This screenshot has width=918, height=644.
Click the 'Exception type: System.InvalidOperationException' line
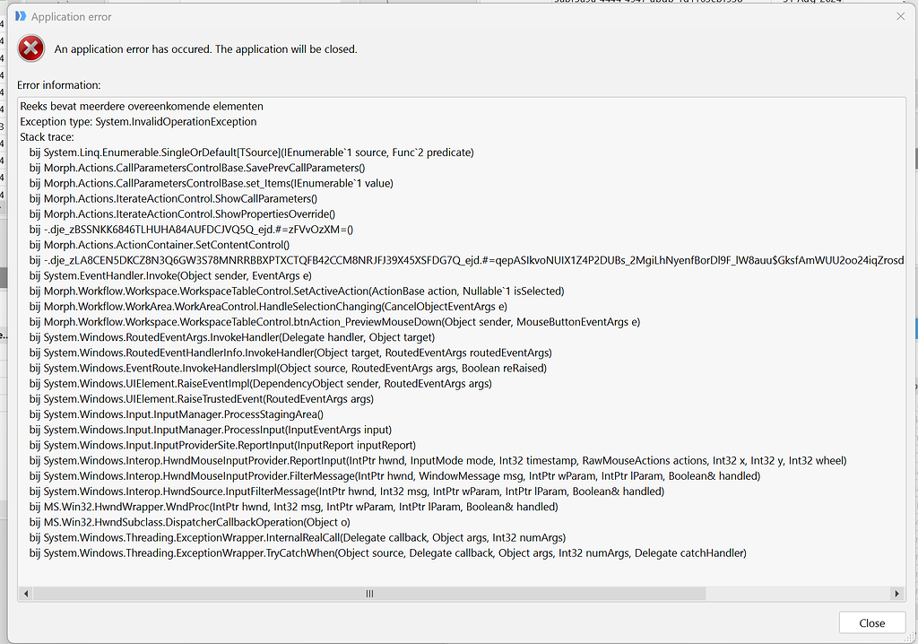coord(138,121)
